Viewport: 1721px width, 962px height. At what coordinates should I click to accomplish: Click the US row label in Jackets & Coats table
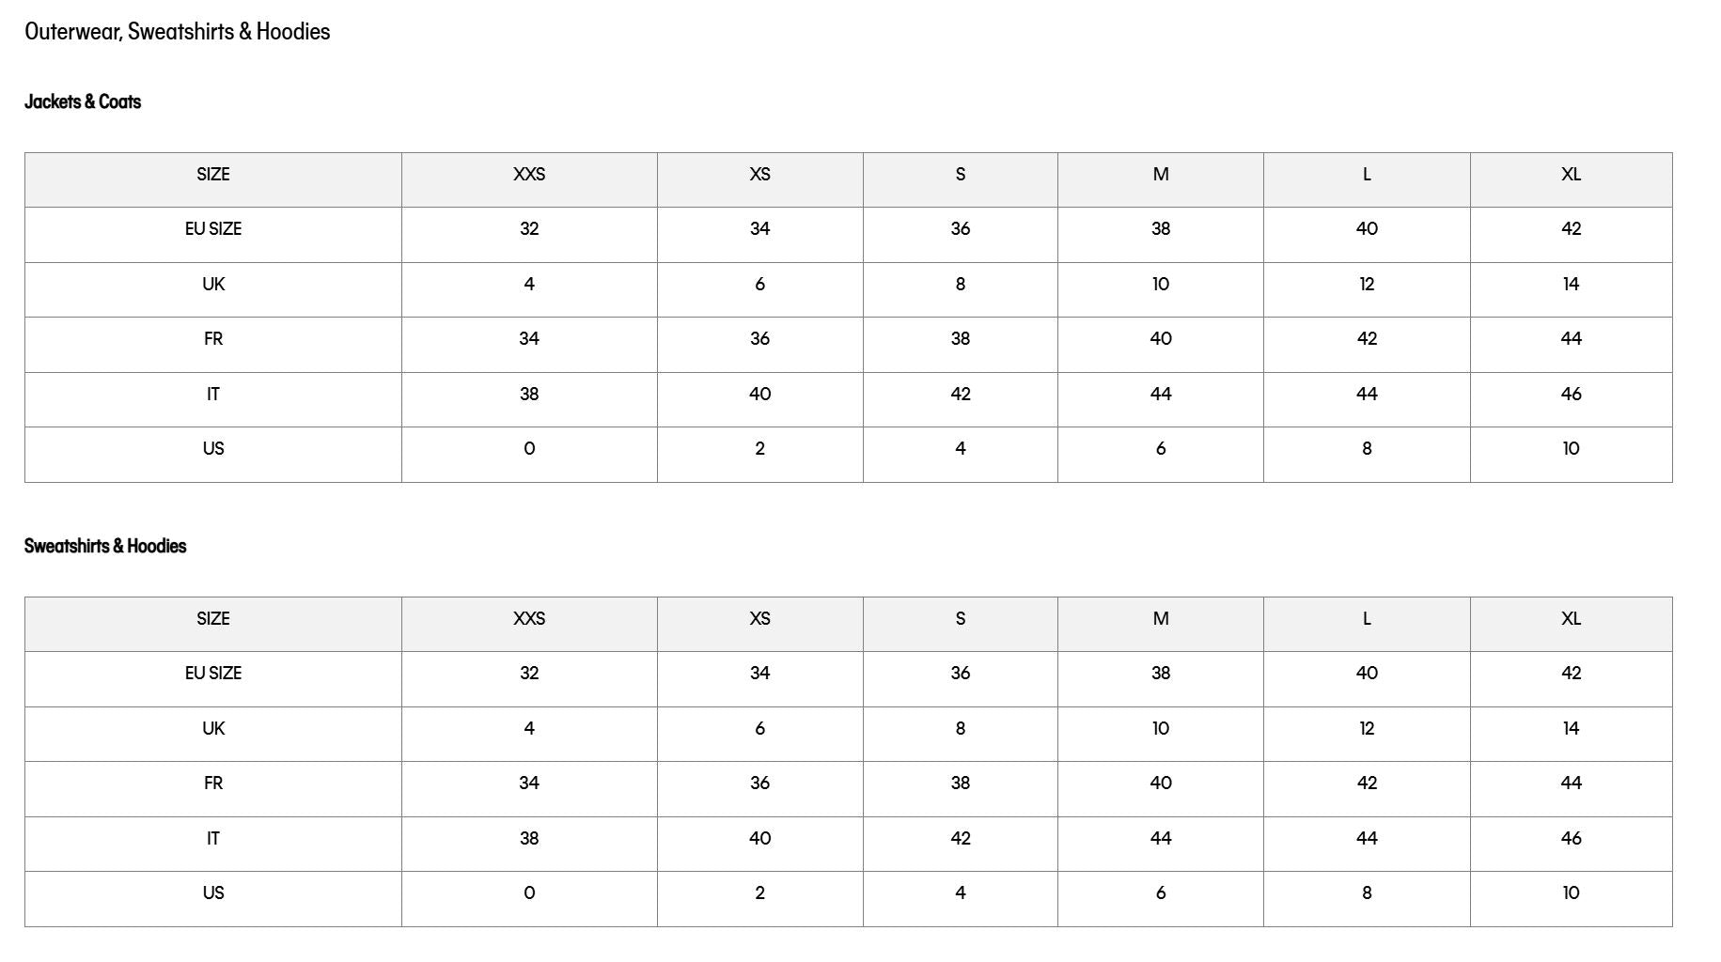[x=213, y=449]
